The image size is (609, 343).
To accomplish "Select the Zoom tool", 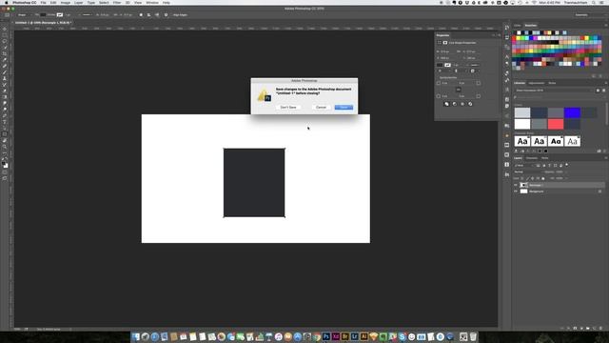I will [5, 147].
